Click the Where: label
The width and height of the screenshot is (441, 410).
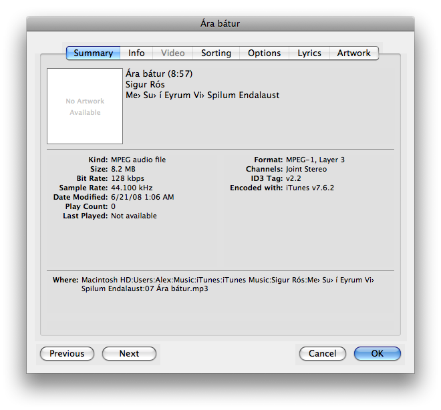[x=65, y=280]
